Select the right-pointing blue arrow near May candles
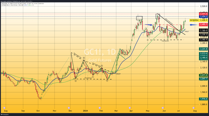 pos(148,25)
